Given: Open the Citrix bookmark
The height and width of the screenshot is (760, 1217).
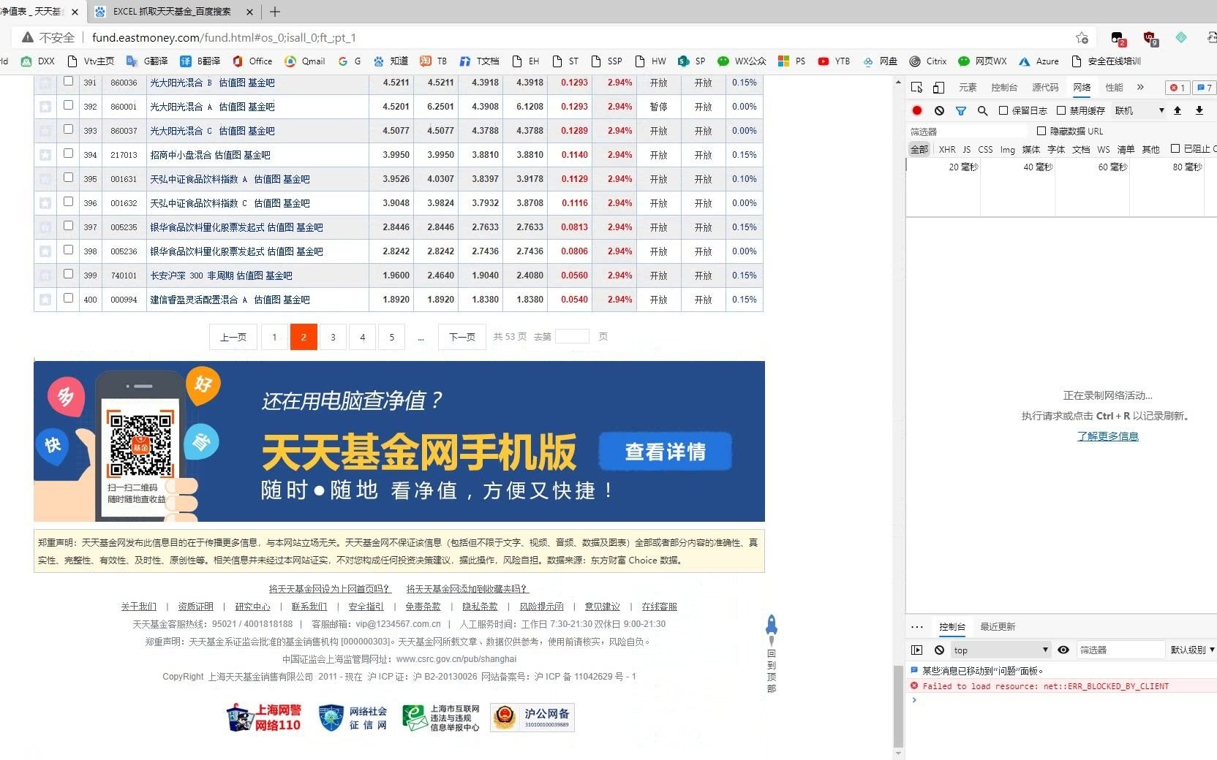Looking at the screenshot, I should tap(928, 61).
